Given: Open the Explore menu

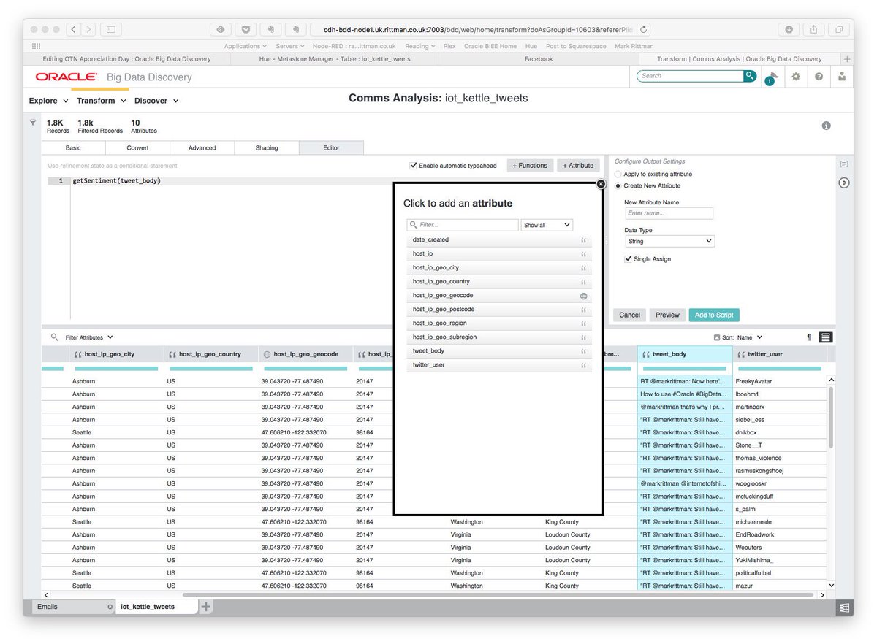Looking at the screenshot, I should coord(48,101).
